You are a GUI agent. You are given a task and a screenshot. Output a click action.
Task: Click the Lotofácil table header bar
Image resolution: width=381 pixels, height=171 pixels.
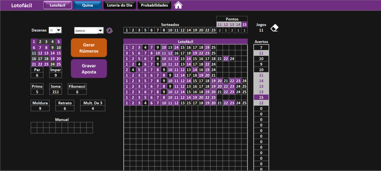(185, 42)
